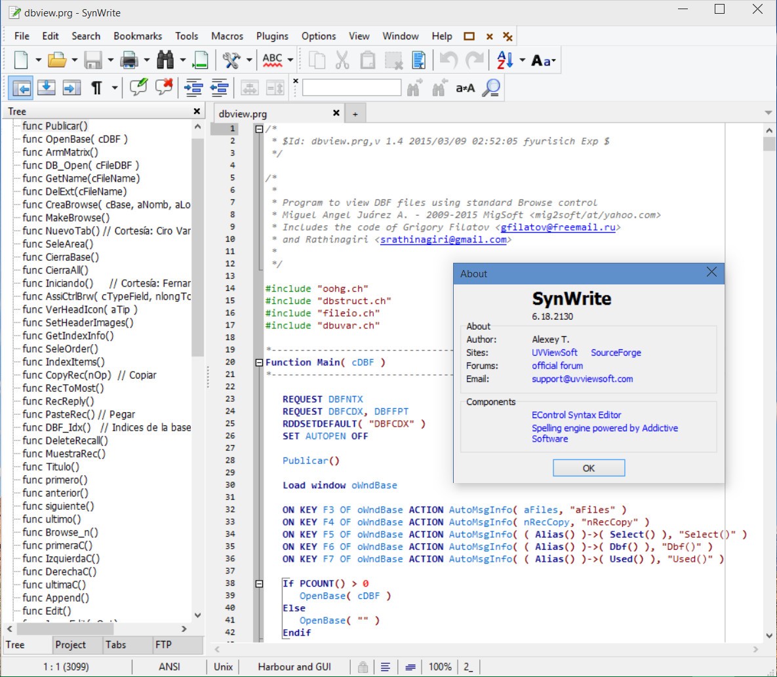777x677 pixels.
Task: Click the New file icon
Action: click(x=22, y=60)
